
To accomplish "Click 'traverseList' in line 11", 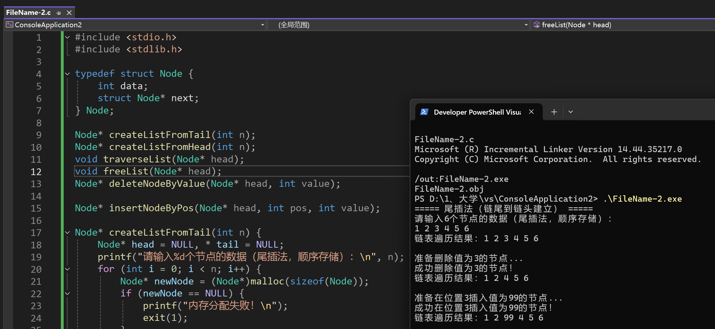I will click(x=137, y=160).
